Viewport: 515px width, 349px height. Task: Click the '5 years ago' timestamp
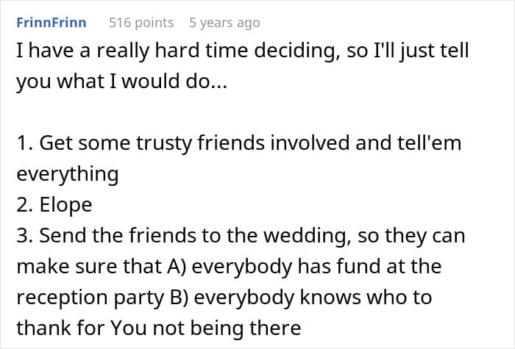224,23
